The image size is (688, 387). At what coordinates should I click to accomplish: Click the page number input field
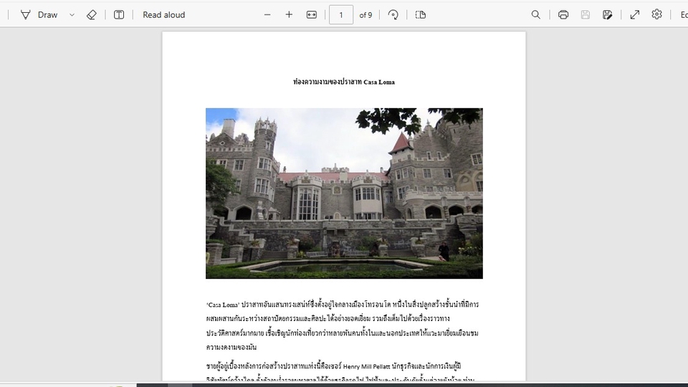[341, 15]
